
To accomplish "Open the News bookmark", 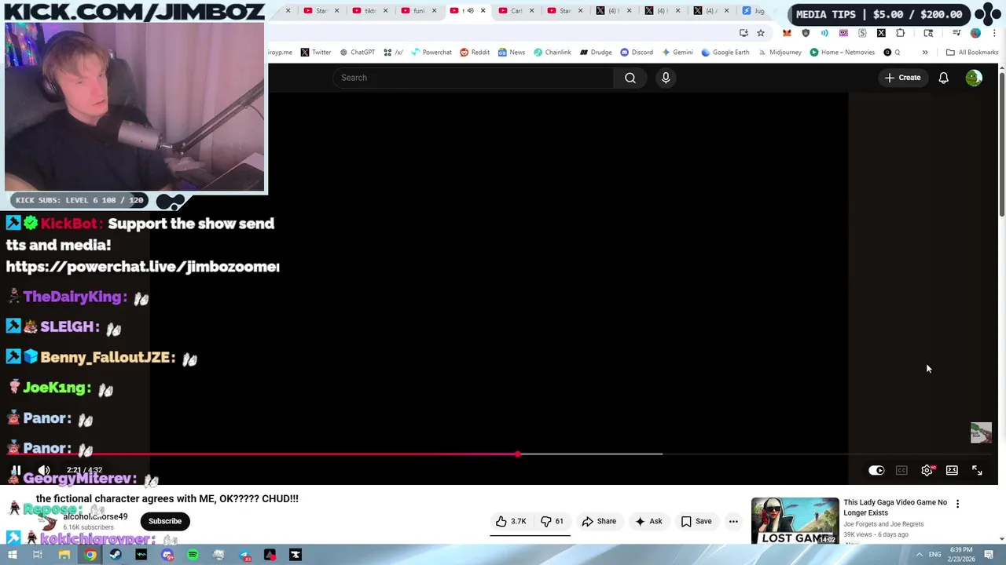I will click(x=511, y=53).
